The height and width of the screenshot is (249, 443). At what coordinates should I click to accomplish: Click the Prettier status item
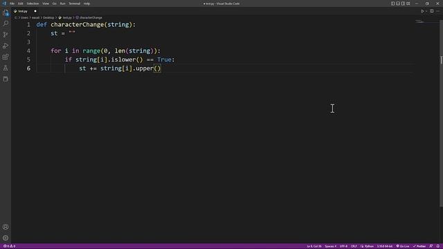419,246
